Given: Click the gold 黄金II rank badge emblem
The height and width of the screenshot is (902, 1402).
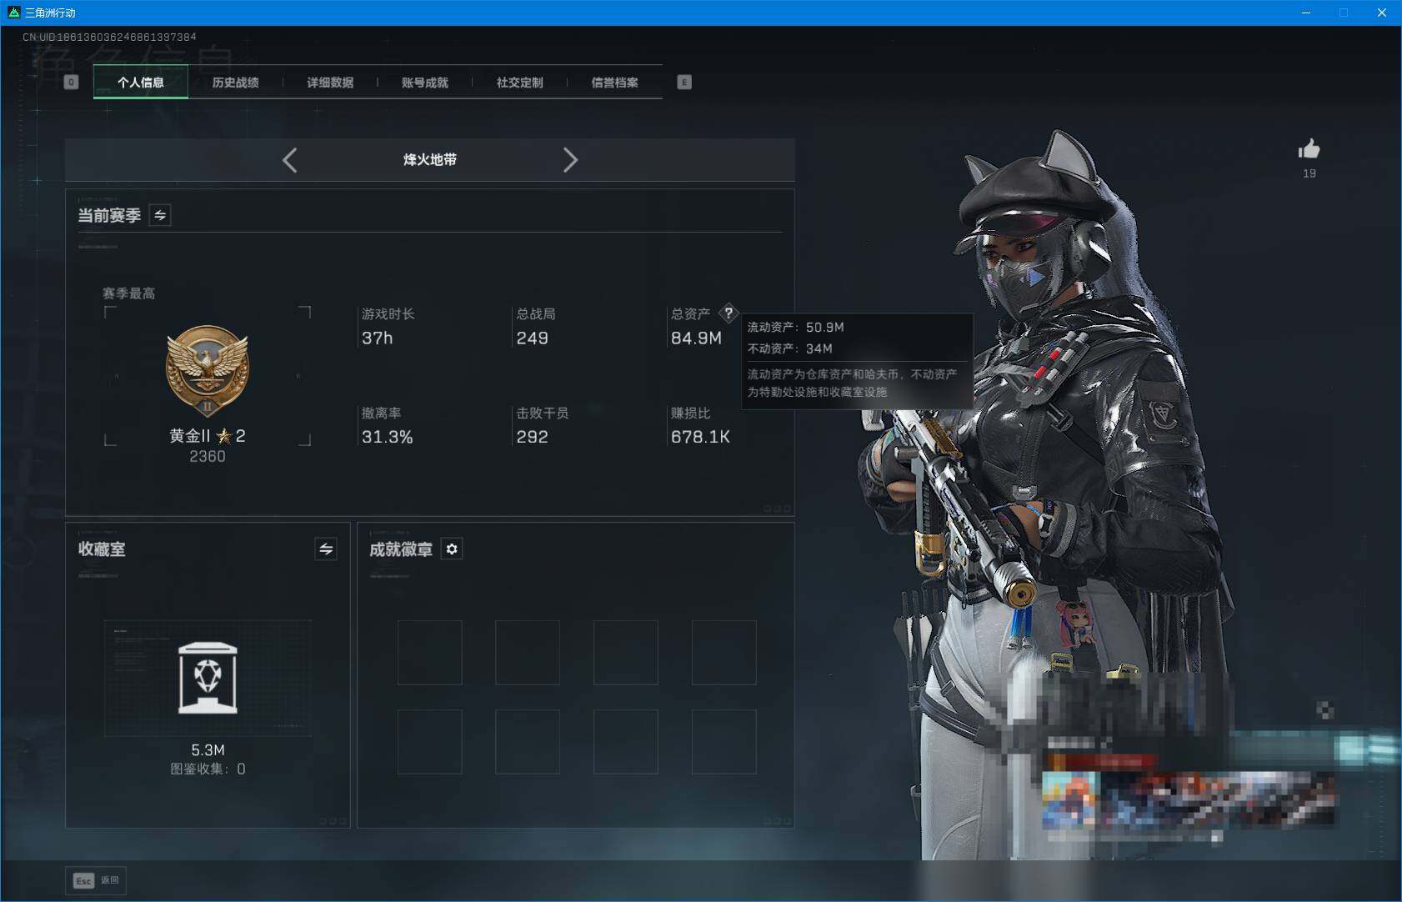Looking at the screenshot, I should point(208,373).
